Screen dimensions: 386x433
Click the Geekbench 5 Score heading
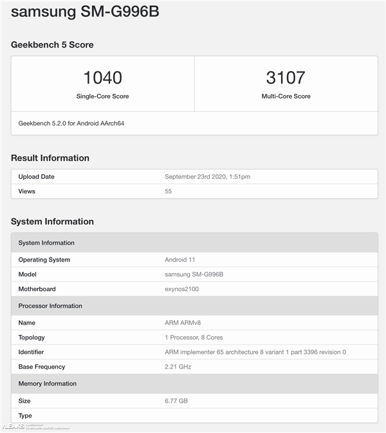point(52,45)
